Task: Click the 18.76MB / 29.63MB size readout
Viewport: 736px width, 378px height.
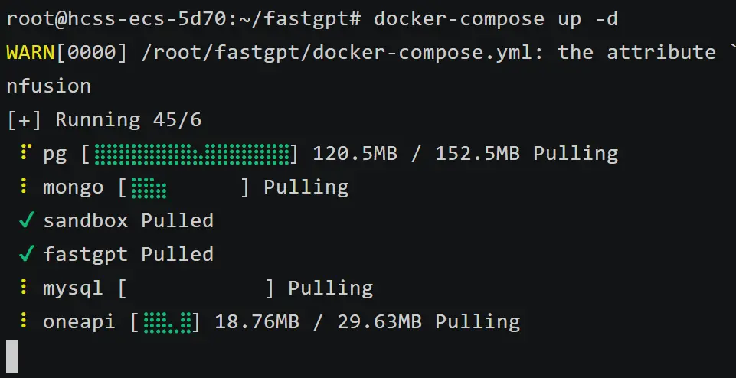Action: pyautogui.click(x=318, y=322)
